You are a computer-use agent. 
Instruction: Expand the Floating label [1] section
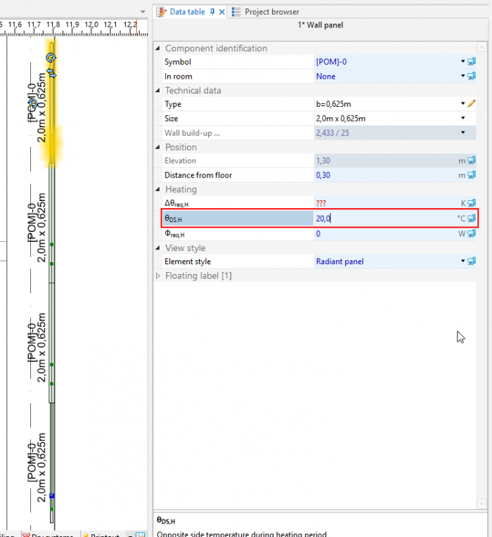click(x=158, y=276)
